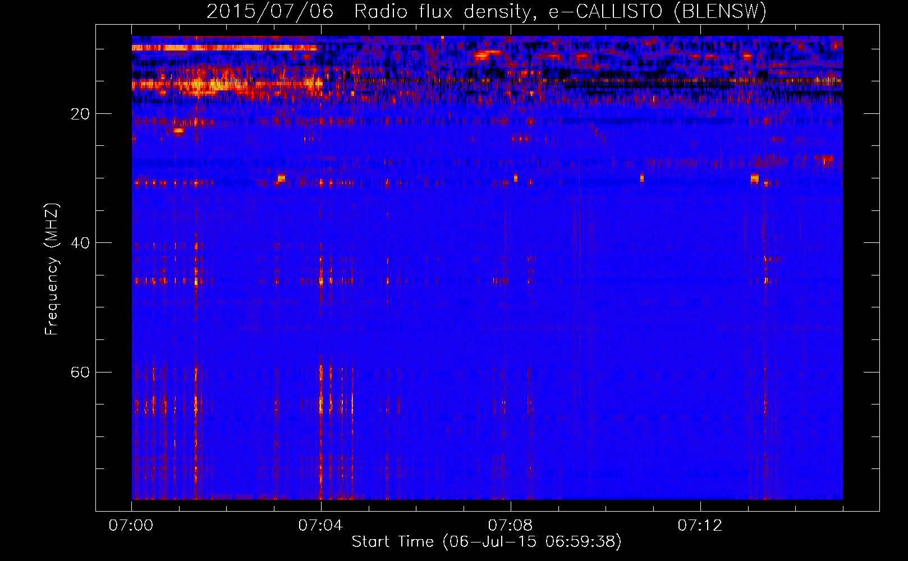Click the 07:08 time tick label

coord(510,526)
